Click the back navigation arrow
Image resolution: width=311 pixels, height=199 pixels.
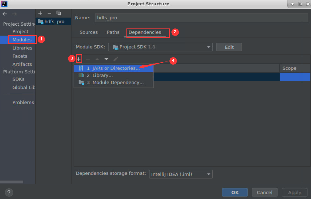click(5, 14)
